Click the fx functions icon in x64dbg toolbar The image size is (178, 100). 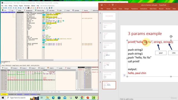click(39, 8)
